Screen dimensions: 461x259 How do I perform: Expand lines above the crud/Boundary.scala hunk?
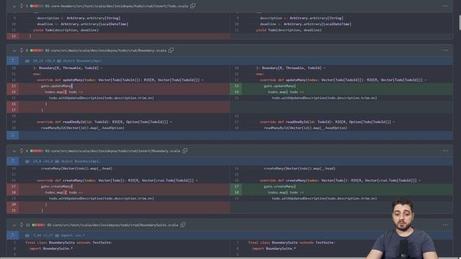13,60
